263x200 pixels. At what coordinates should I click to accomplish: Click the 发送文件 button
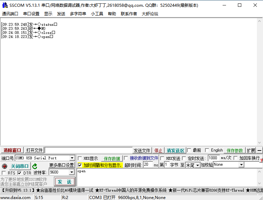click(142, 151)
